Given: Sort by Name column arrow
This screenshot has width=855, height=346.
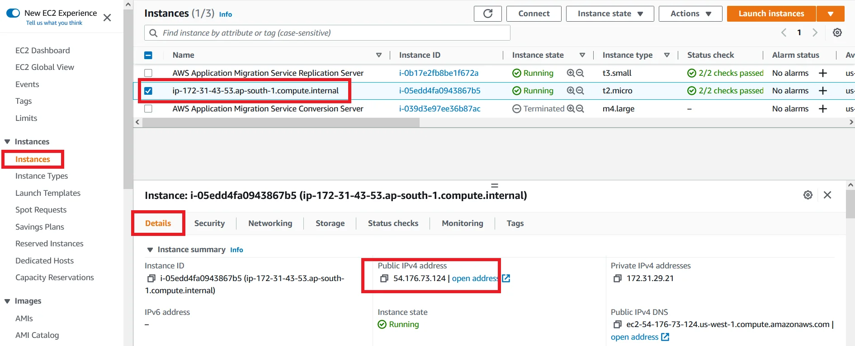Looking at the screenshot, I should [379, 55].
